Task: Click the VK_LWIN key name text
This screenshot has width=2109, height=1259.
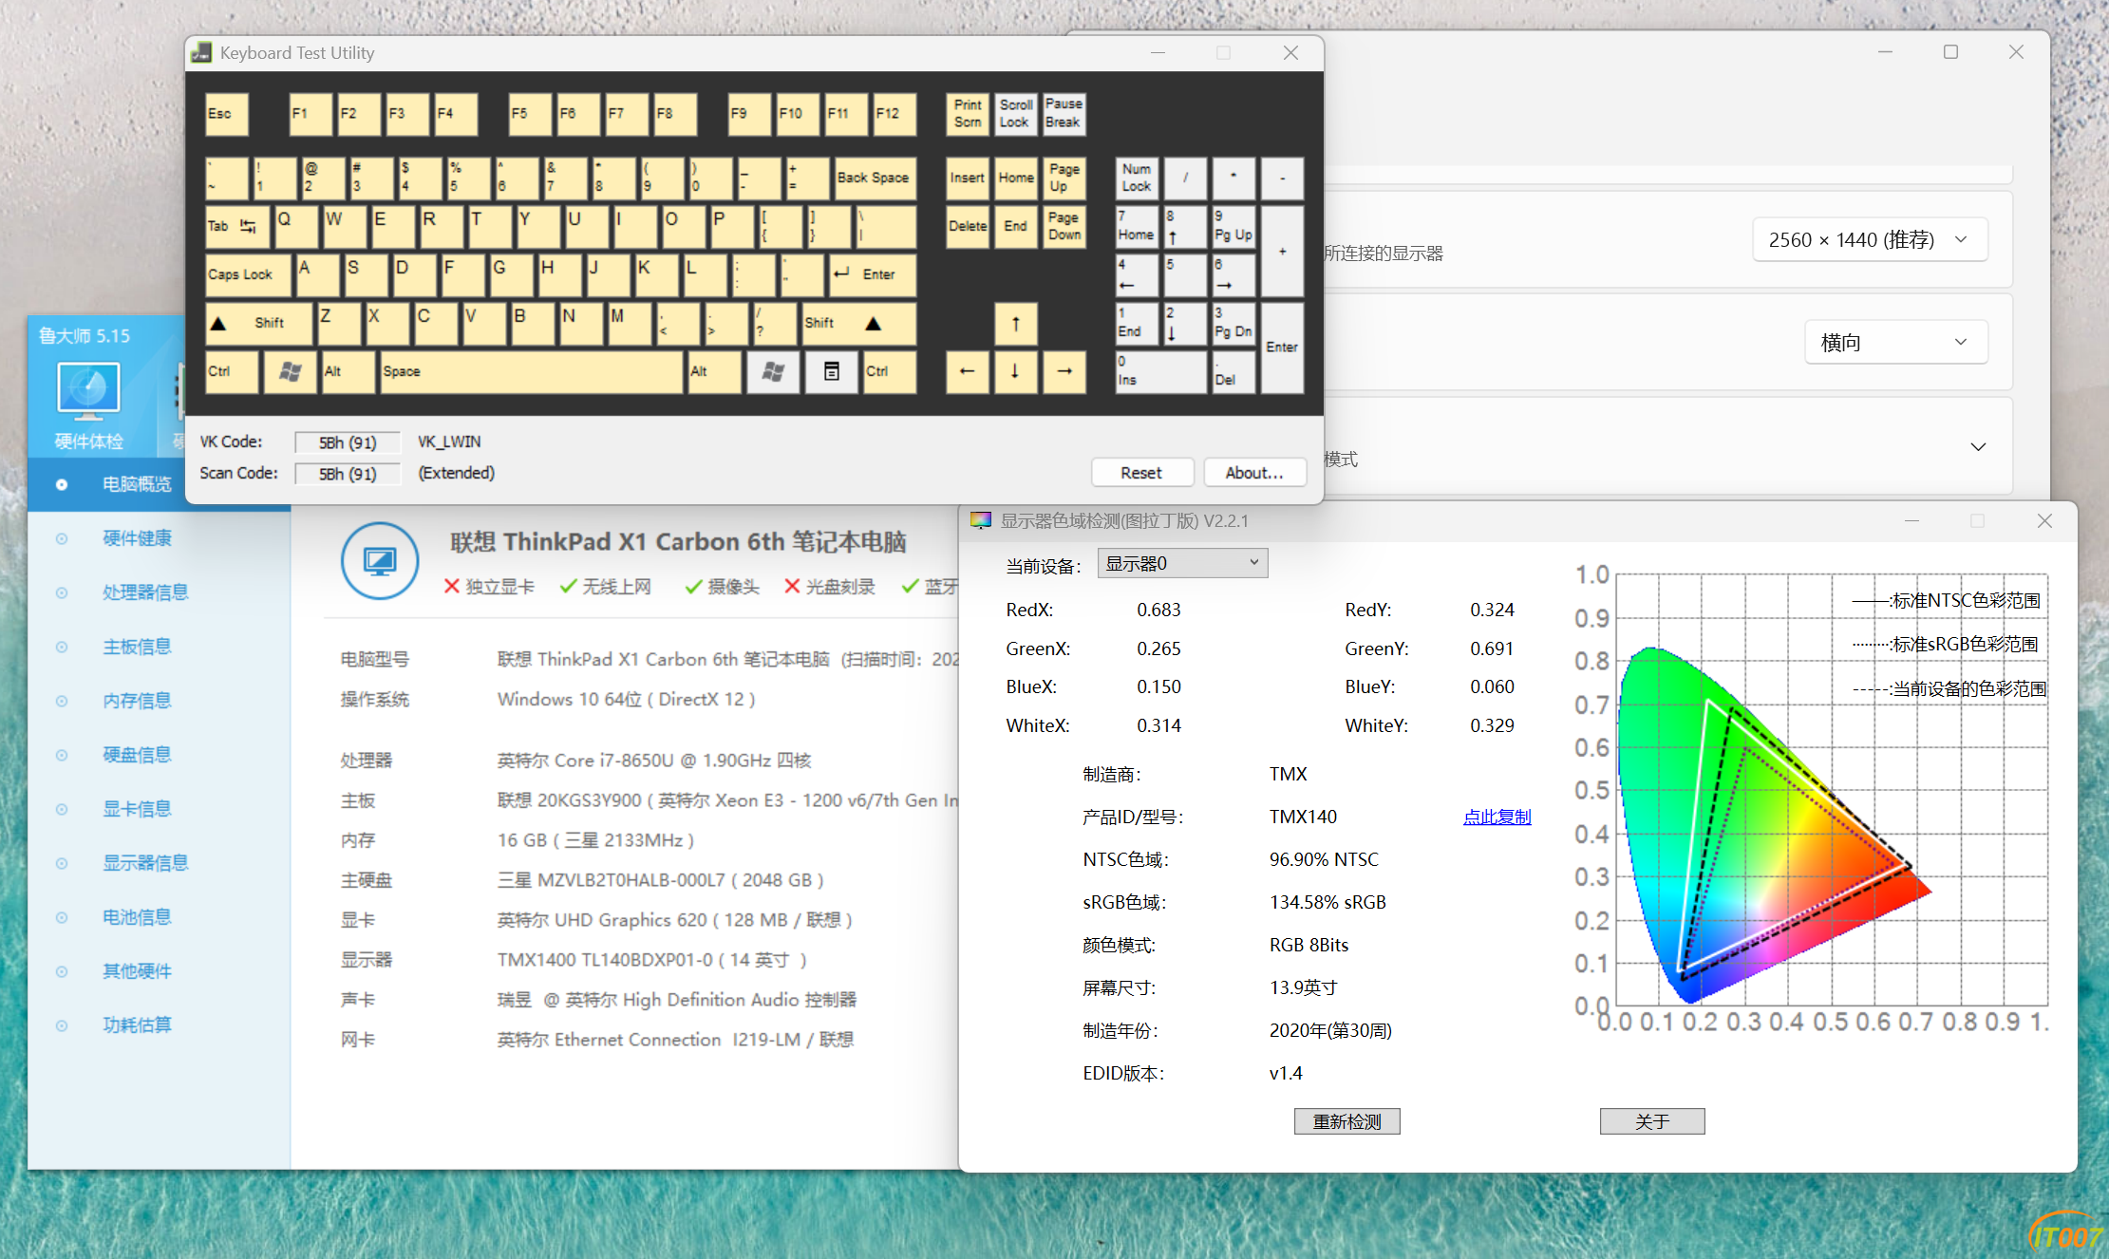Action: 449,442
